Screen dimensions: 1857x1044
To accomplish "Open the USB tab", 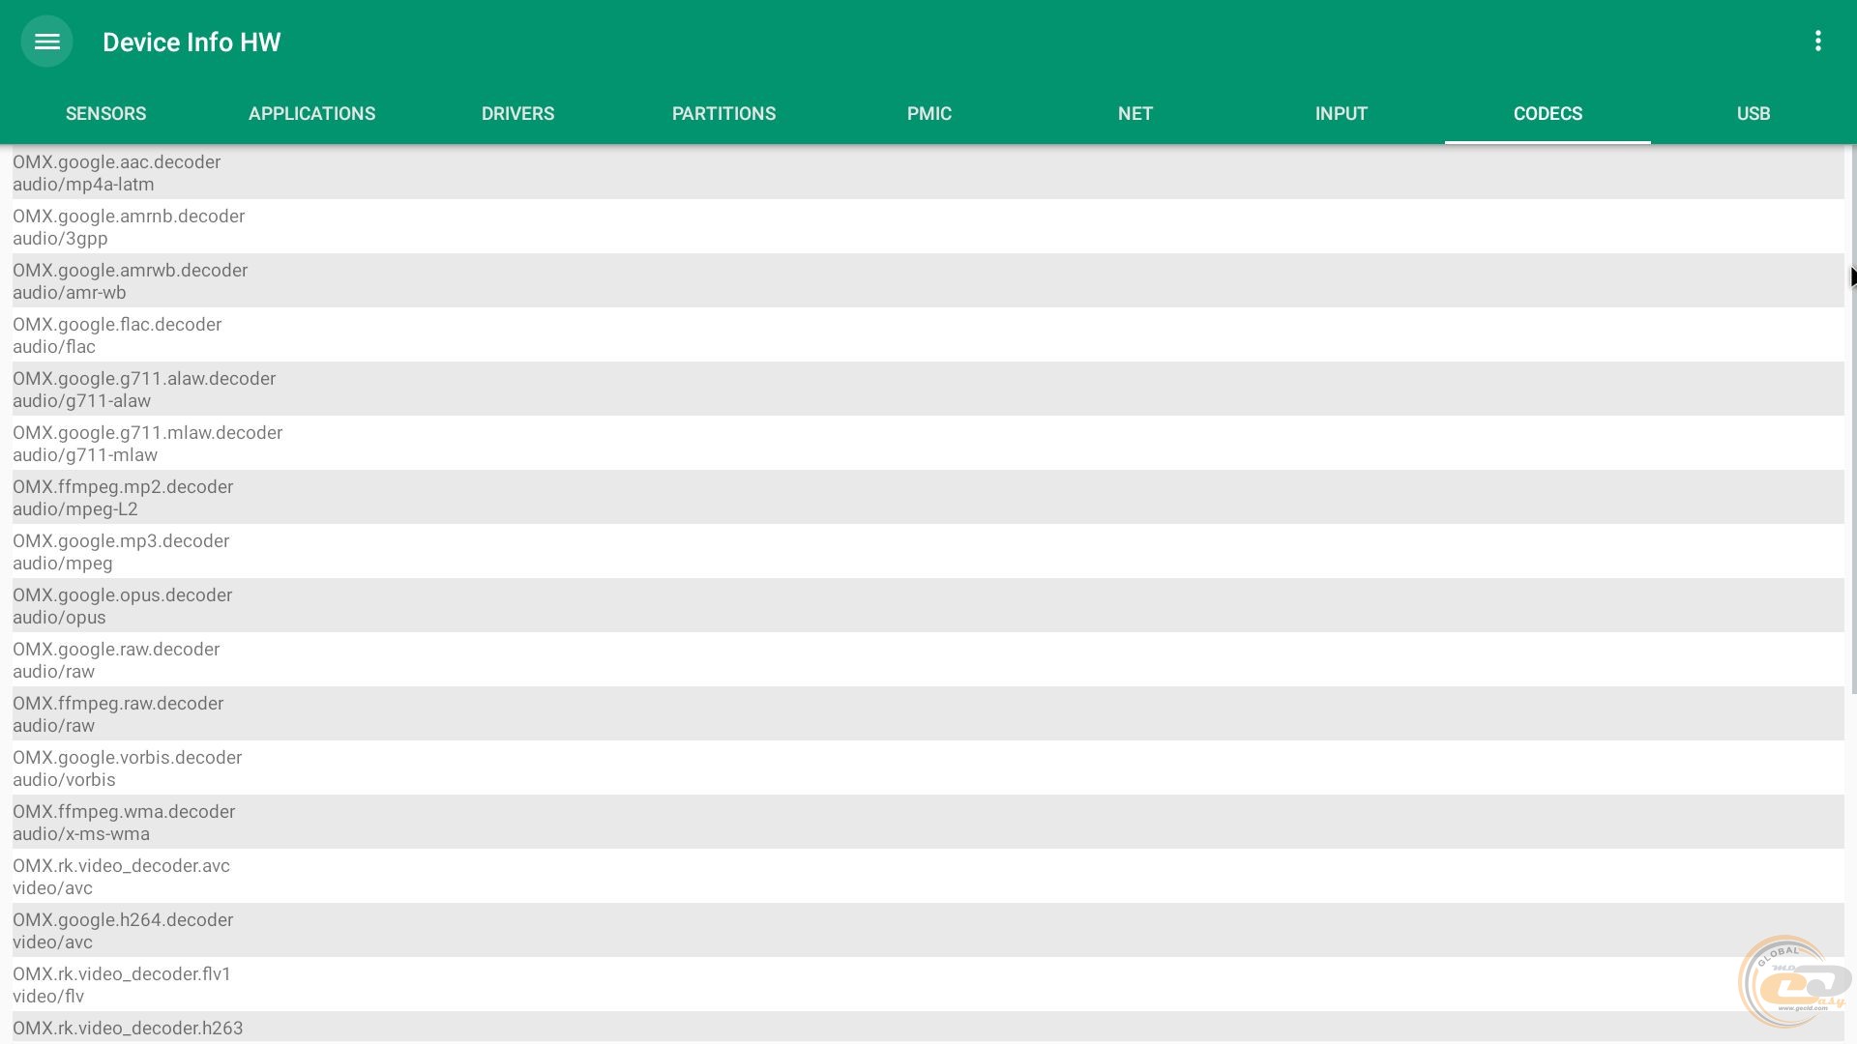I will coord(1754,114).
